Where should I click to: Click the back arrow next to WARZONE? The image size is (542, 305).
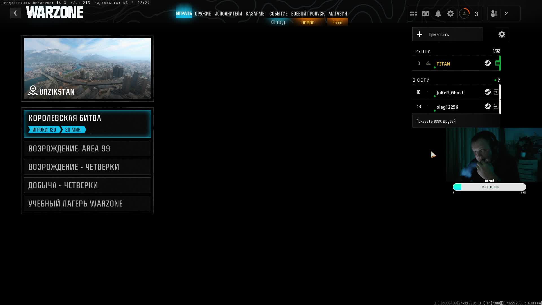[x=16, y=13]
